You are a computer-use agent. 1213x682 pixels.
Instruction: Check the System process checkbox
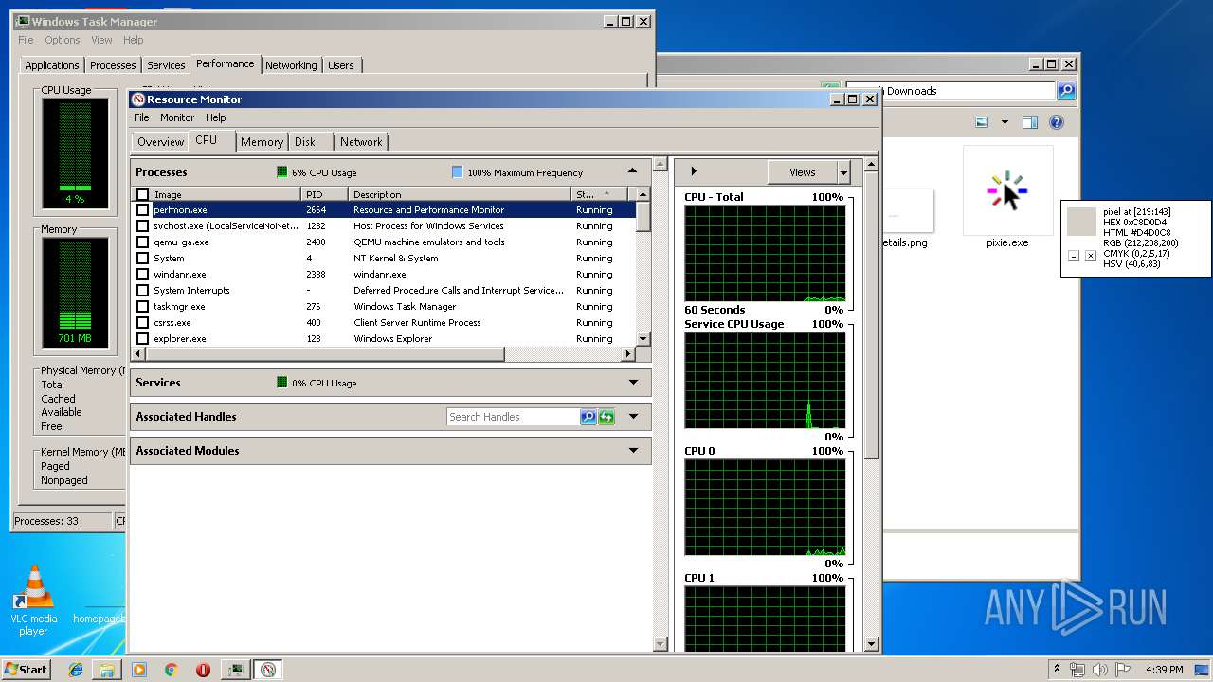point(143,259)
